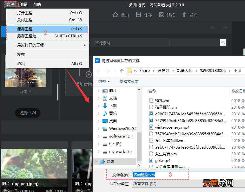
Task: Click 影像大师 in the path breadcrumb
Action: tap(185, 71)
